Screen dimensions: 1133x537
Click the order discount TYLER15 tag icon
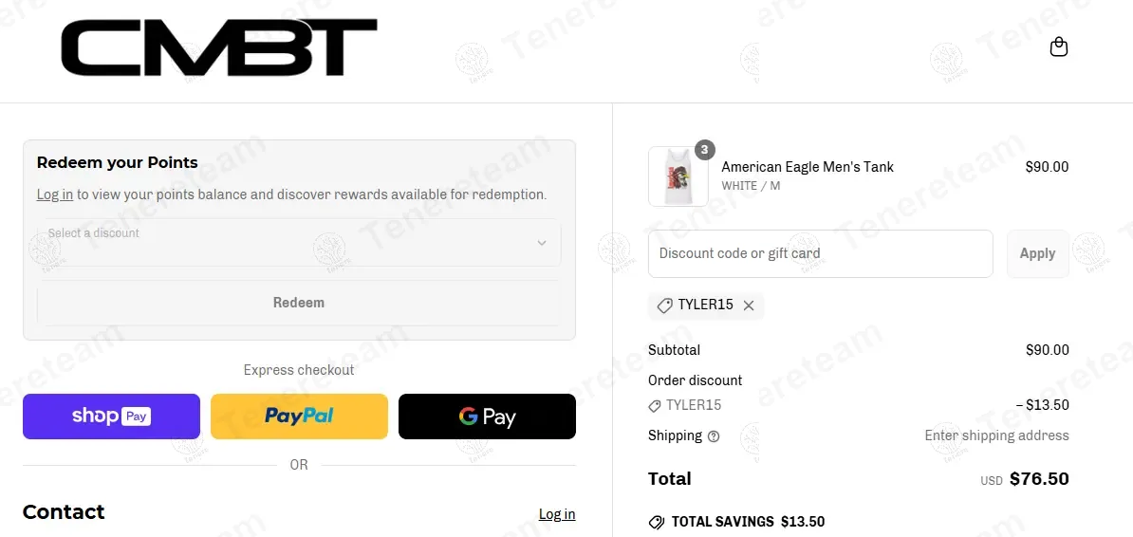(x=655, y=406)
